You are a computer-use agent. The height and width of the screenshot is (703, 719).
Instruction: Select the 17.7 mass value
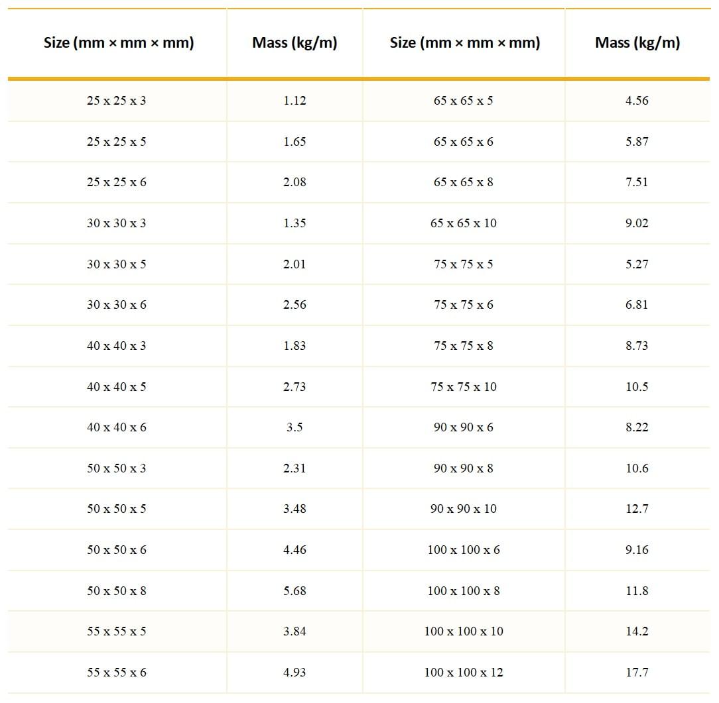[x=637, y=673]
